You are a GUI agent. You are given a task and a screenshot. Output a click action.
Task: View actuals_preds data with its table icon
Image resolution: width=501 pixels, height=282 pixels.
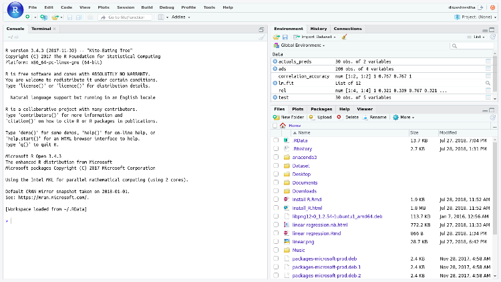(488, 61)
